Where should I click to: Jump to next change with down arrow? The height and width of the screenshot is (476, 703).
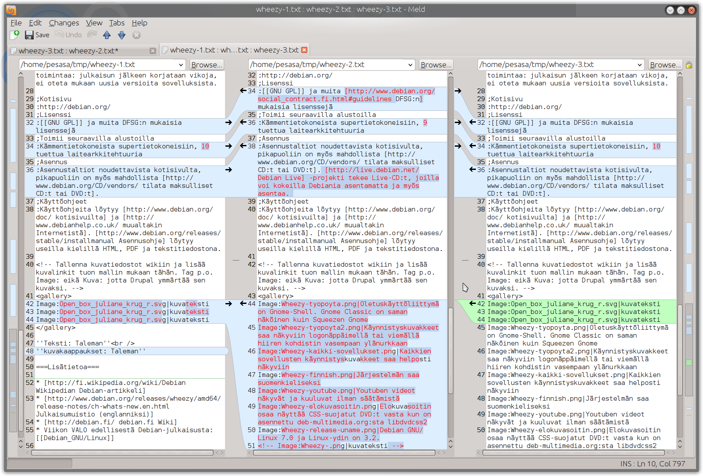(x=122, y=35)
